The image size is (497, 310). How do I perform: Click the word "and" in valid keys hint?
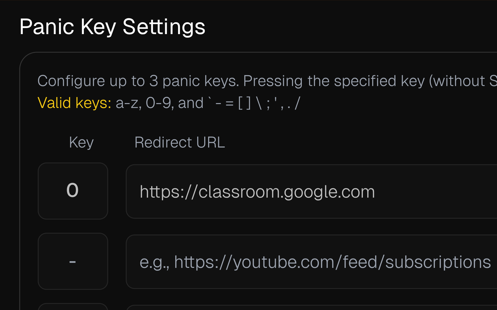[x=191, y=103]
